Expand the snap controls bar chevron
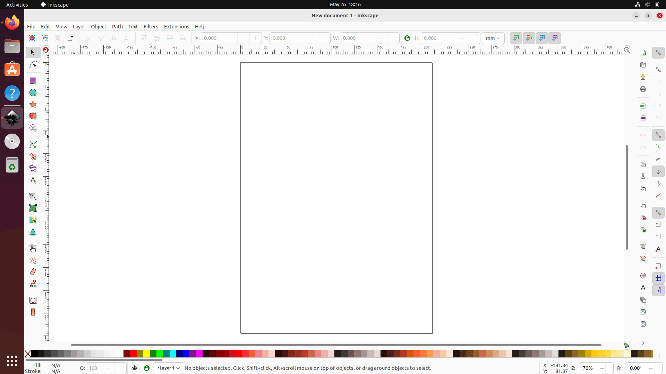Viewport: 666px width, 374px height. [643, 343]
